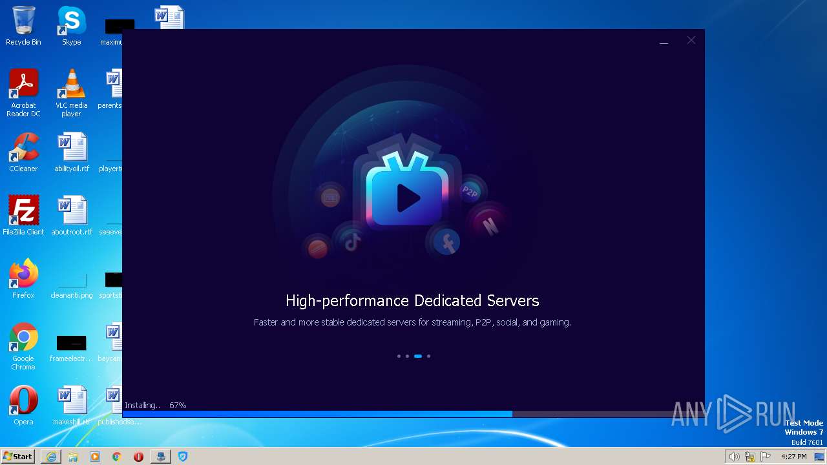Click the 4:27 PM taskbar clock
This screenshot has height=465, width=827.
click(x=794, y=457)
